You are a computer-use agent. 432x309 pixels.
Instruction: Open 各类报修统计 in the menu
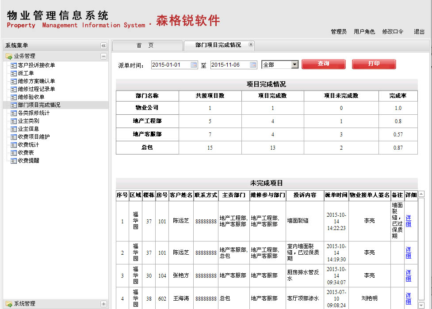click(34, 113)
